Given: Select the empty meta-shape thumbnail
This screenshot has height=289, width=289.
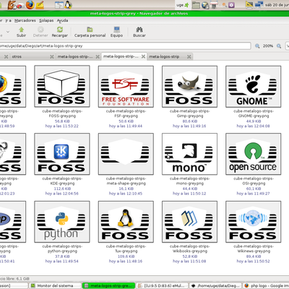Looking at the screenshot, I should (x=126, y=154).
